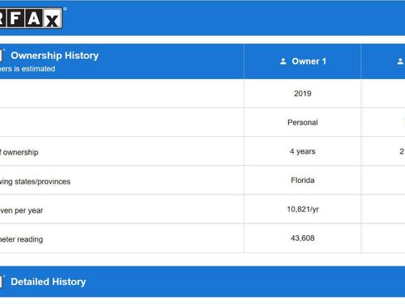
Task: Click the Detailed History section icon
Action: point(2,282)
